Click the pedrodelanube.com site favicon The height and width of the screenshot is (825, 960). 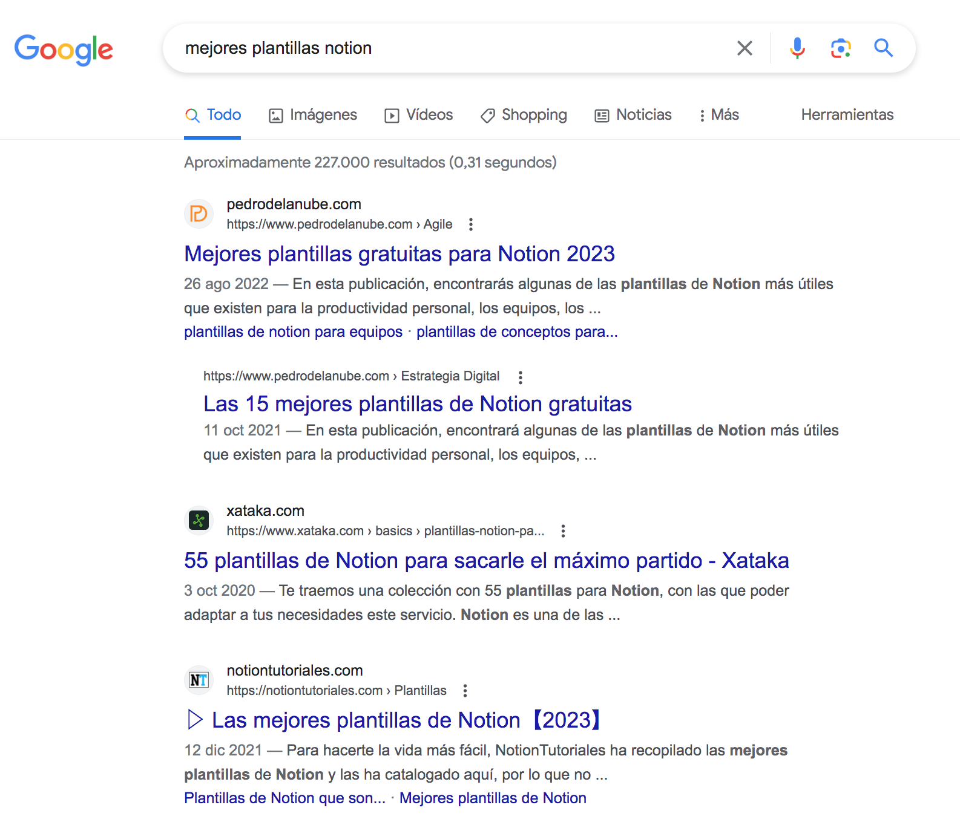point(199,214)
